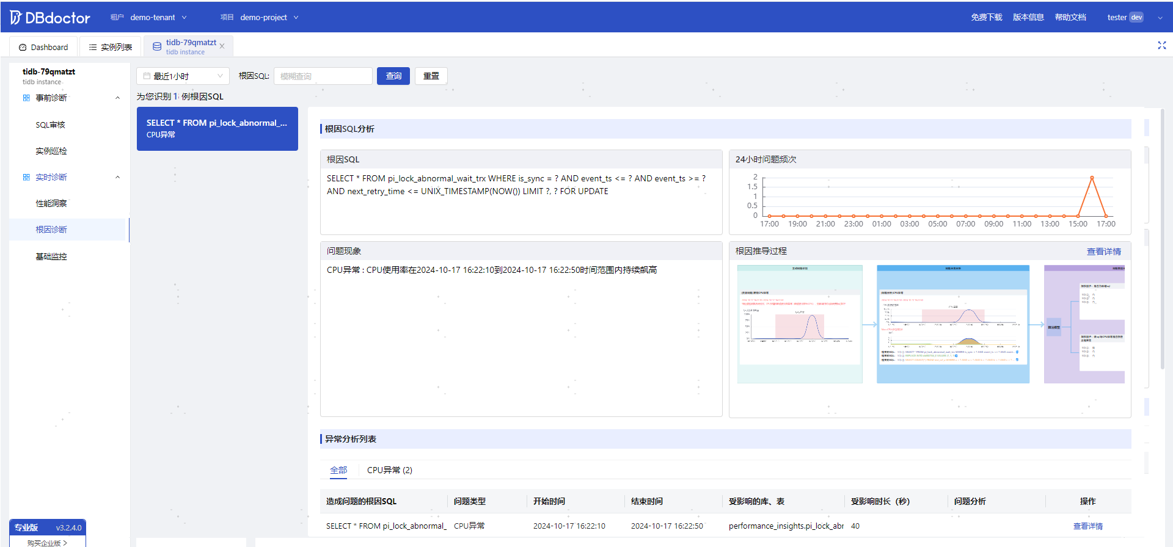Viewport: 1173px width, 547px height.
Task: Click the database icon on tidb-79qmatzt tab
Action: pos(157,46)
